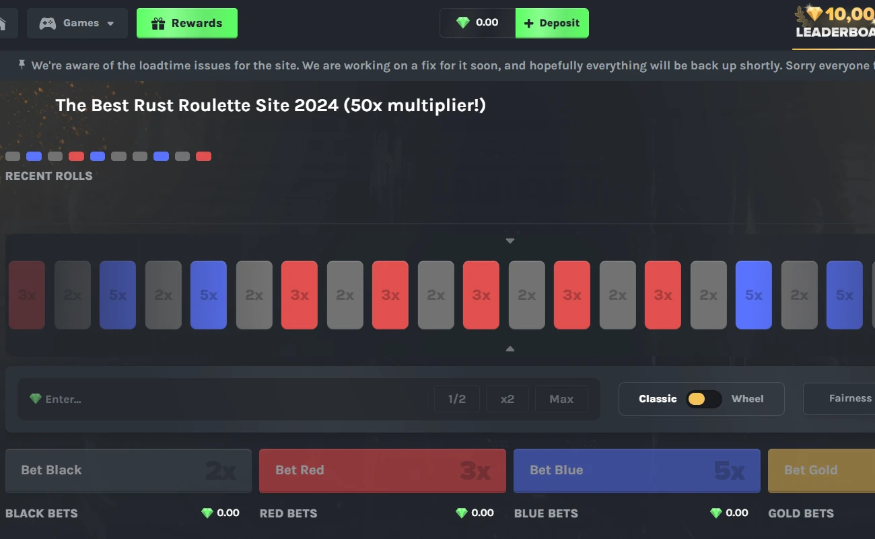Click the 0.00 balance value
875x539 pixels.
[x=487, y=23]
